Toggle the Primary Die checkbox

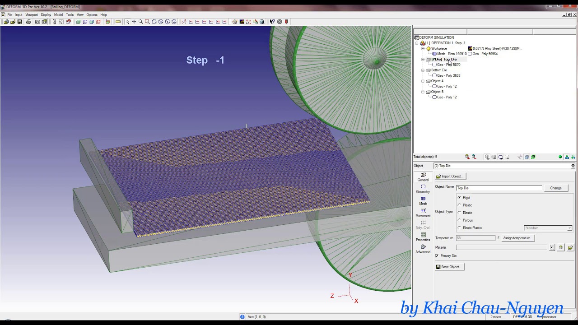(437, 256)
